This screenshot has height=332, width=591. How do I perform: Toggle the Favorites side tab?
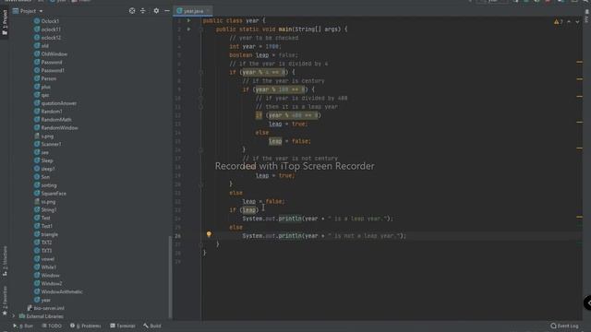[5, 301]
